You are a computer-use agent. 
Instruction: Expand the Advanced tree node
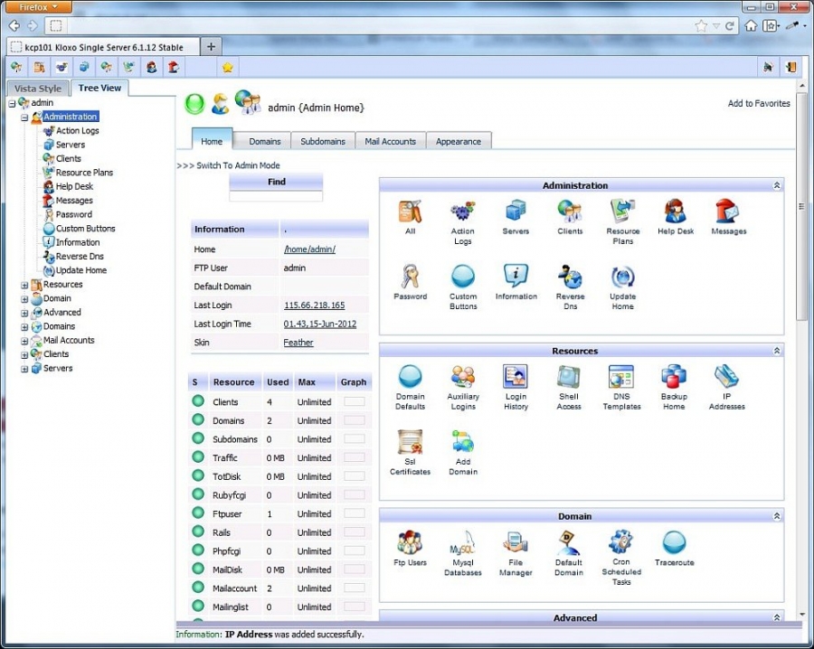(x=24, y=314)
